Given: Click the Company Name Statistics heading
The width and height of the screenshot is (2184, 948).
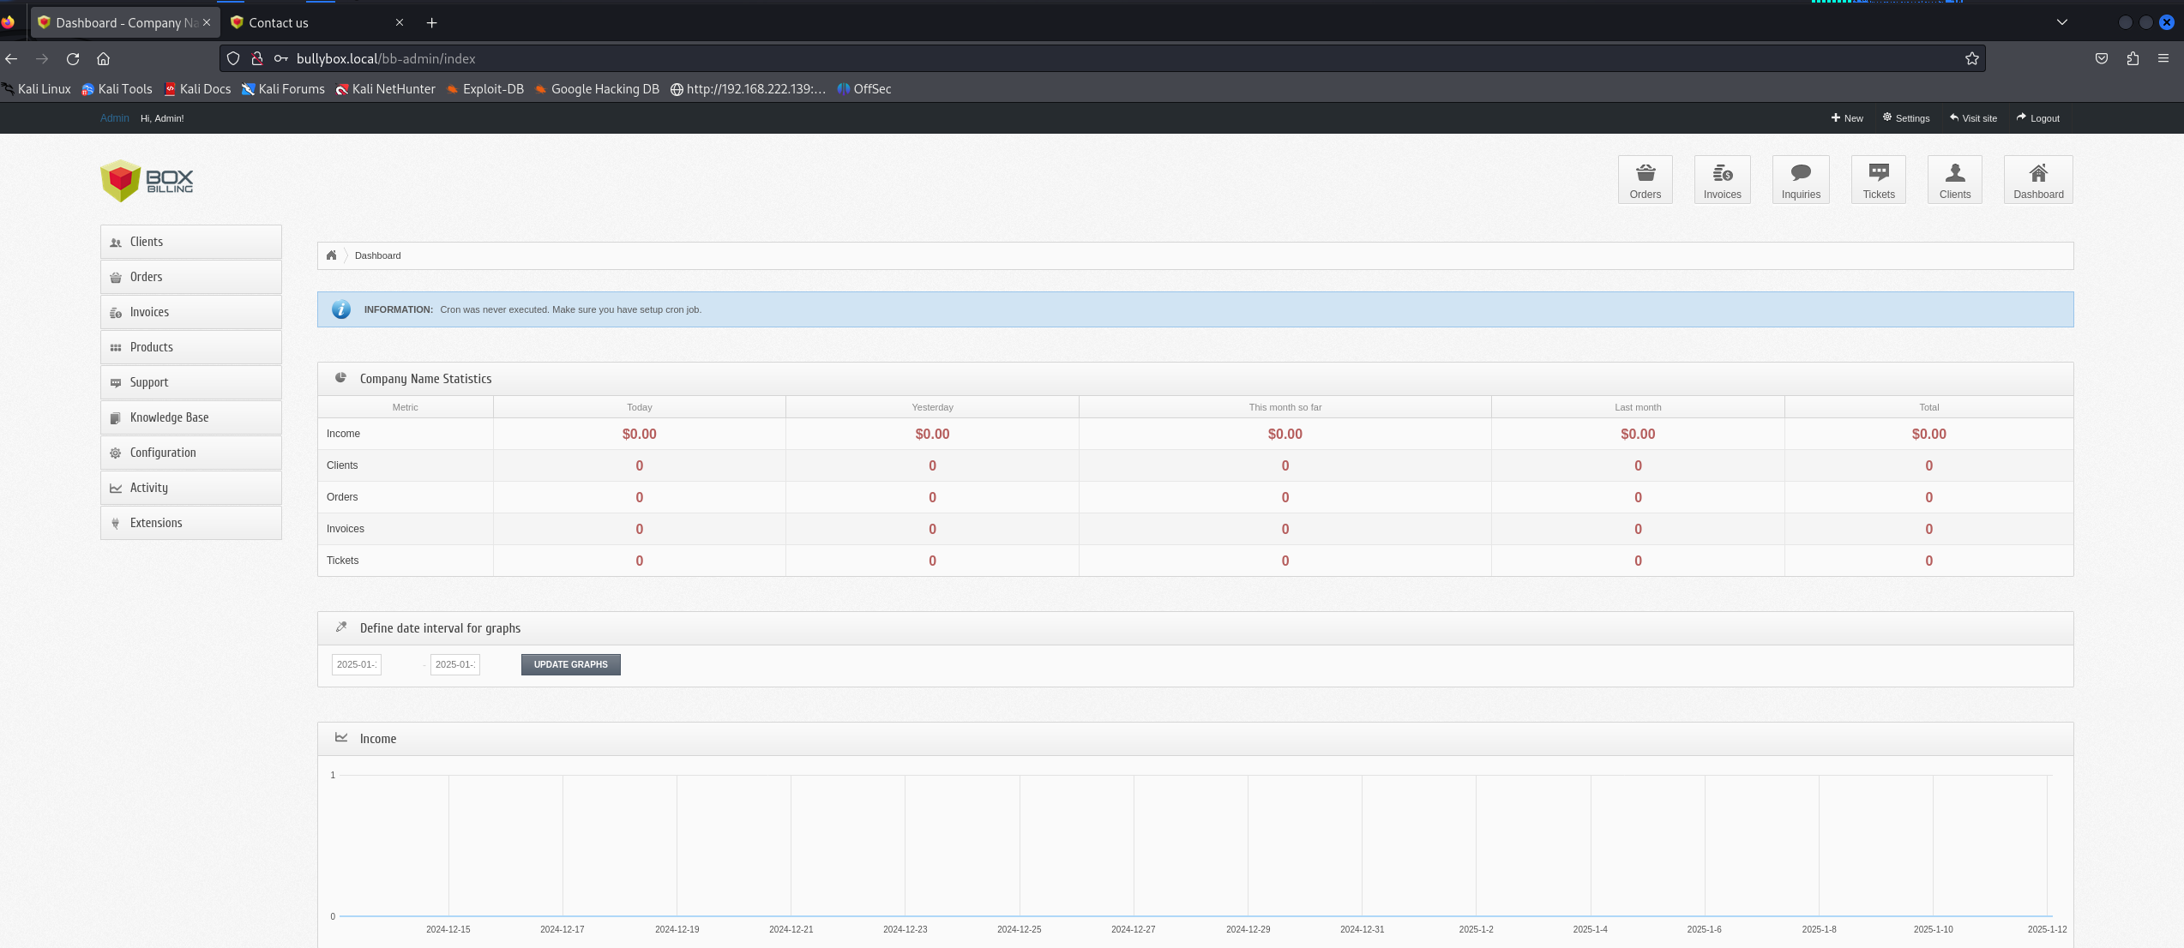Looking at the screenshot, I should point(425,379).
